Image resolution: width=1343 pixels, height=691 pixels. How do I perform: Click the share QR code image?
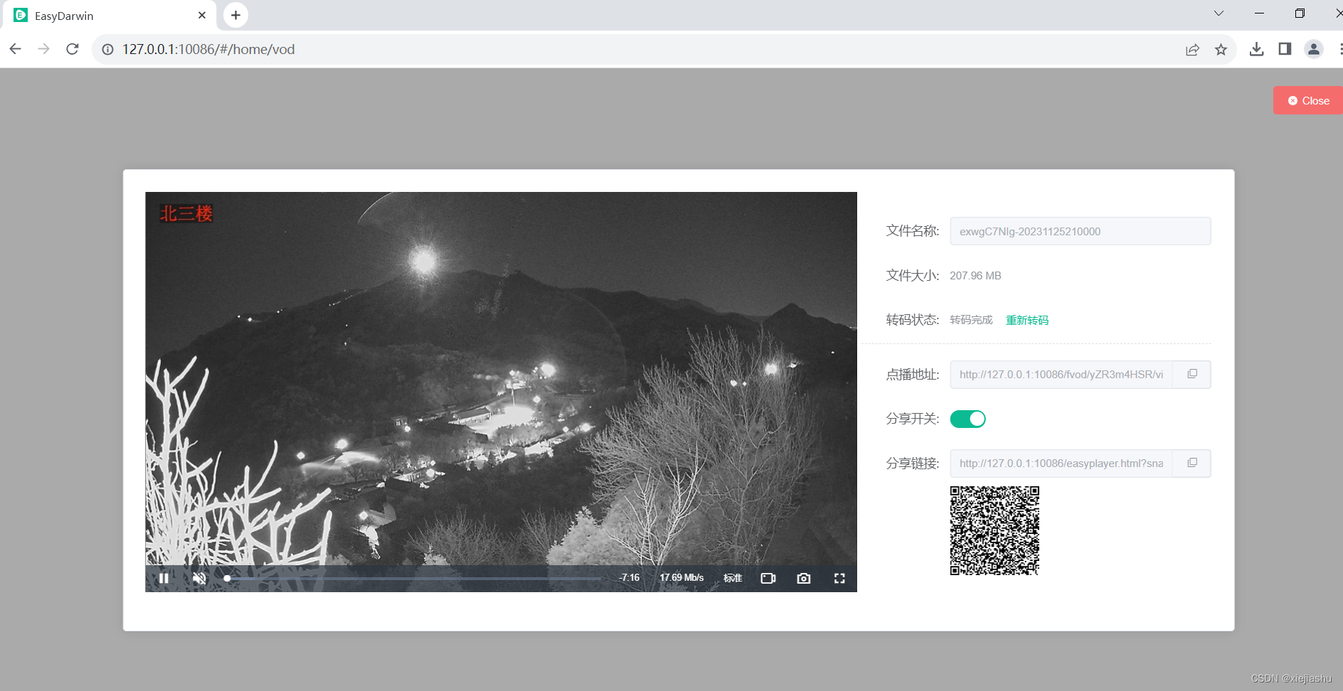coord(994,530)
